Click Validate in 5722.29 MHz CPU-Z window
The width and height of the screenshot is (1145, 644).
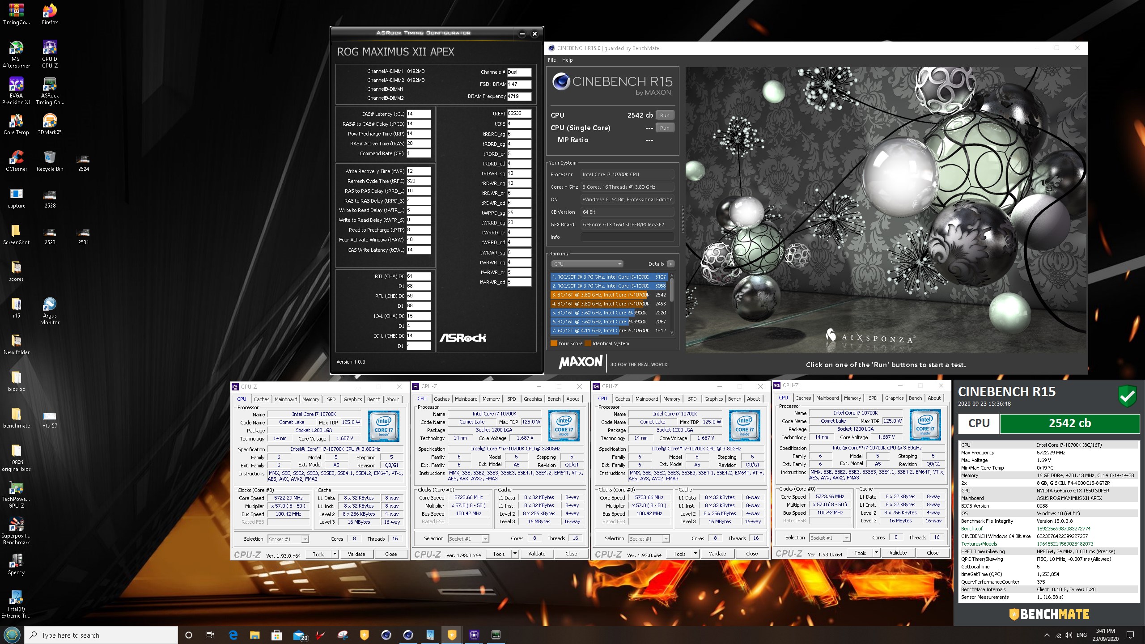point(356,554)
